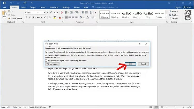
Task: Click the Tell Me More button
Action: [x=52, y=64]
